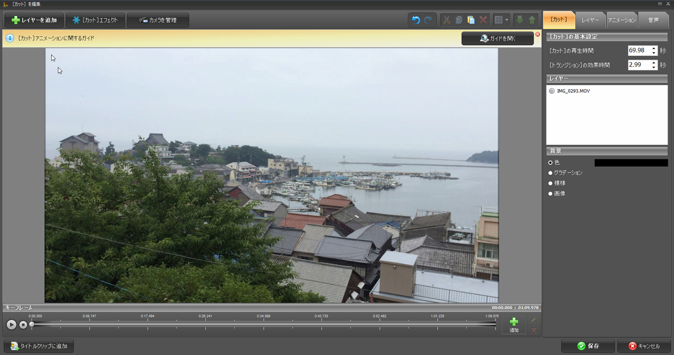The width and height of the screenshot is (674, 355).
Task: Select the グラデーション background option
Action: tap(550, 173)
